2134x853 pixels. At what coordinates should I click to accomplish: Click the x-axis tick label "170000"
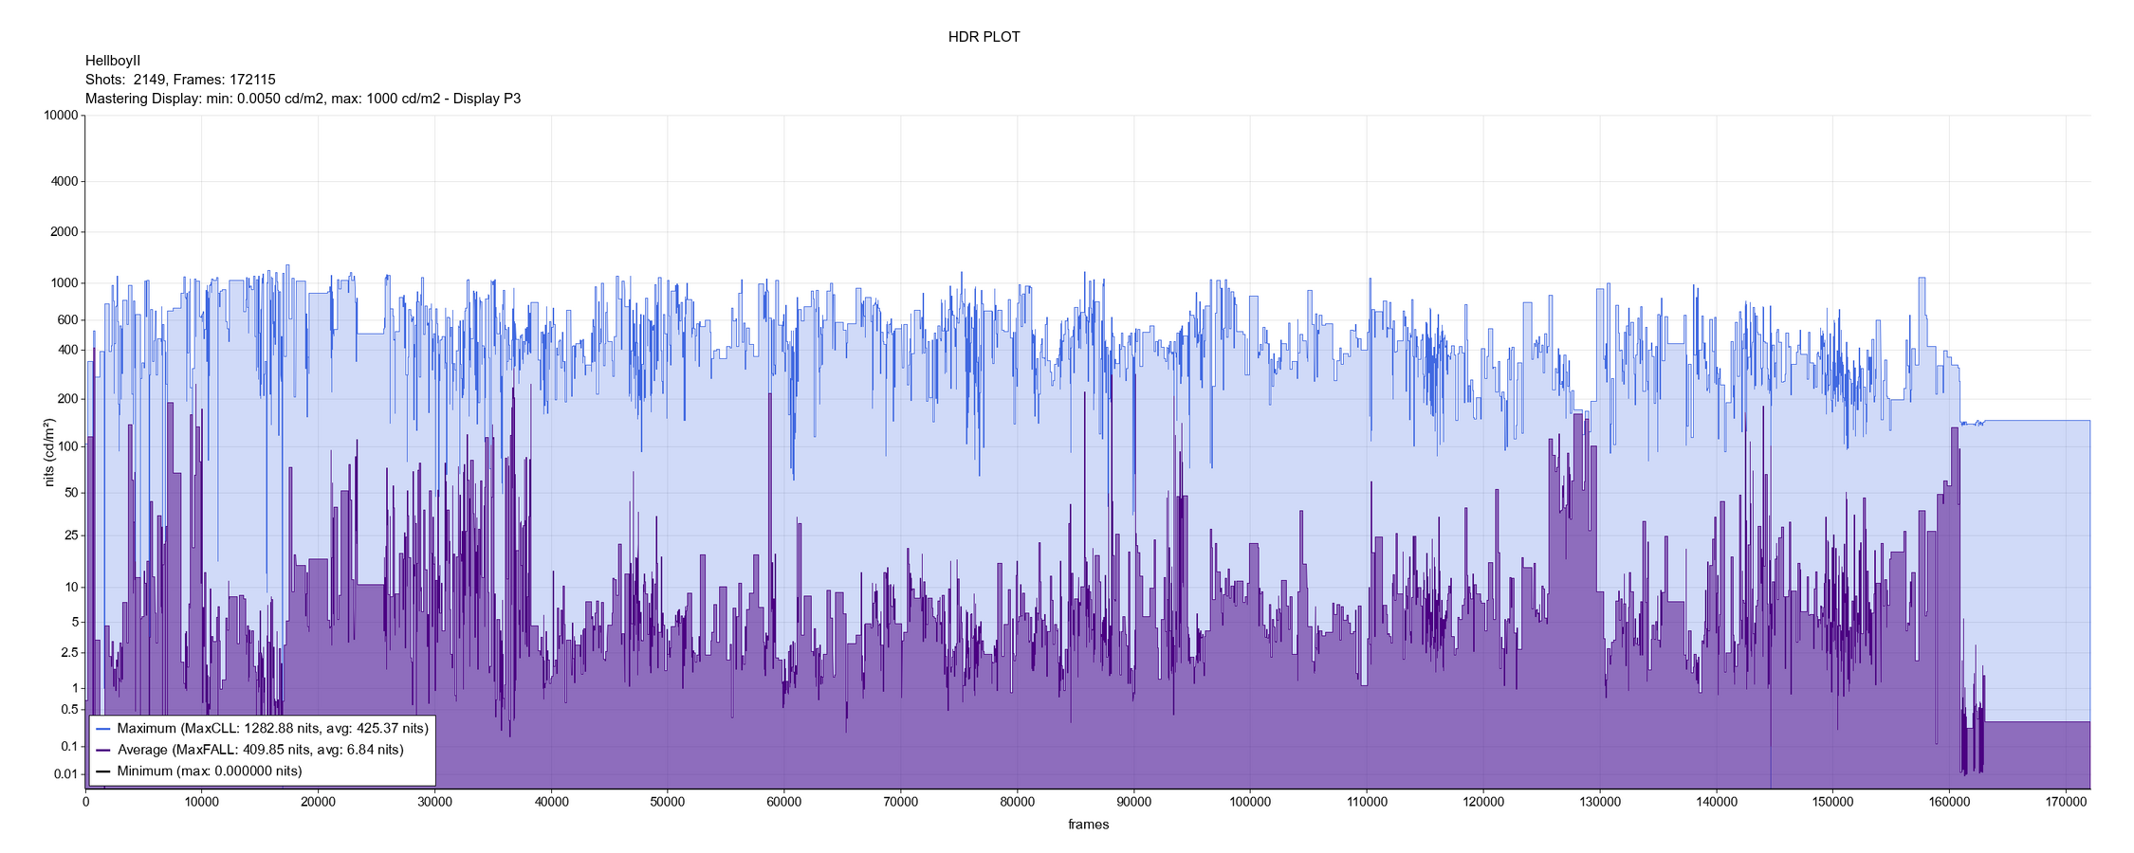click(x=2066, y=803)
